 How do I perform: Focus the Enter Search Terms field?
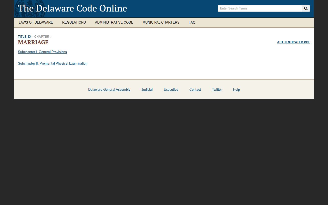tap(260, 8)
